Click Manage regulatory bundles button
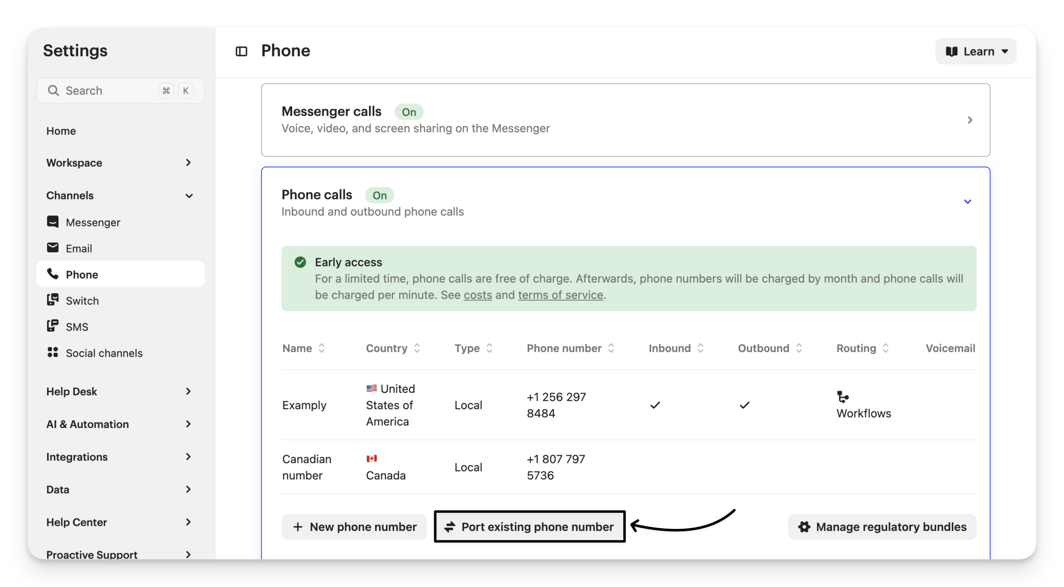Image resolution: width=1064 pixels, height=587 pixels. point(882,527)
